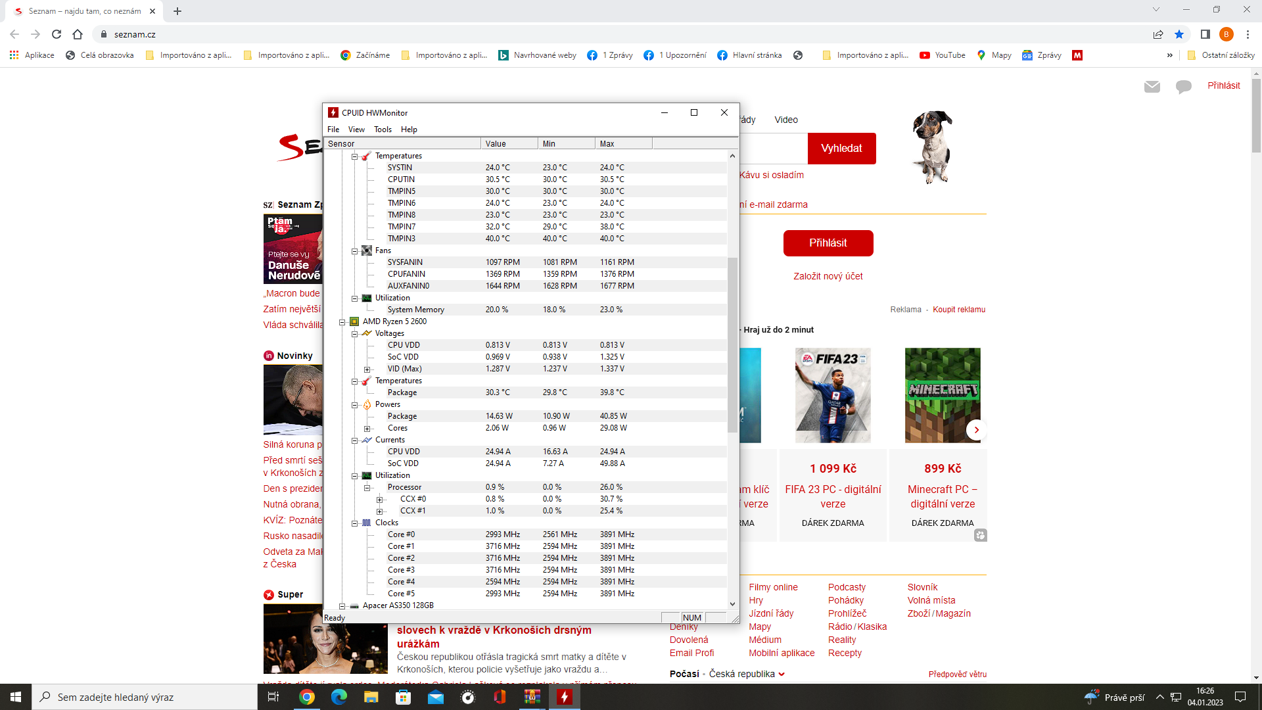Click HWMonitor scrollbar down arrow

coord(732,604)
